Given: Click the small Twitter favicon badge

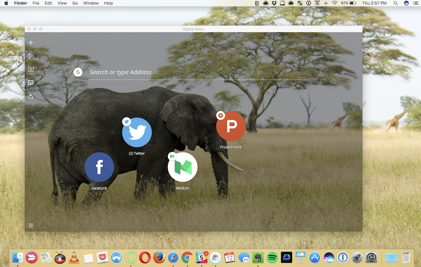Looking at the screenshot, I should (126, 122).
